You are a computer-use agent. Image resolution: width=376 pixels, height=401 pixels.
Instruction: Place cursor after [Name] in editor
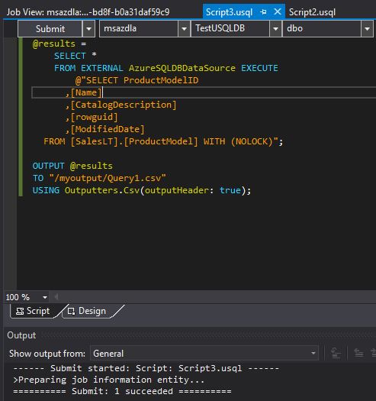click(x=102, y=92)
